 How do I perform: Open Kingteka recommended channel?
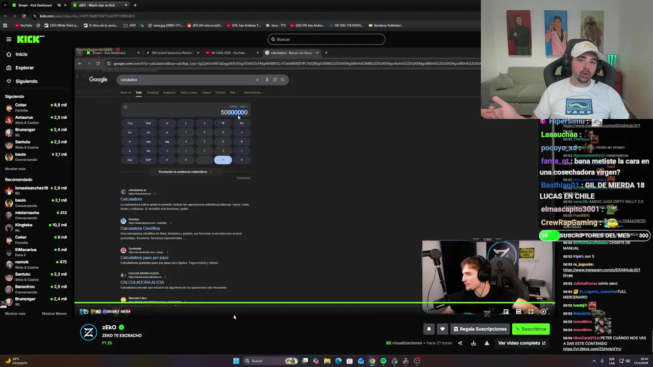click(x=36, y=227)
